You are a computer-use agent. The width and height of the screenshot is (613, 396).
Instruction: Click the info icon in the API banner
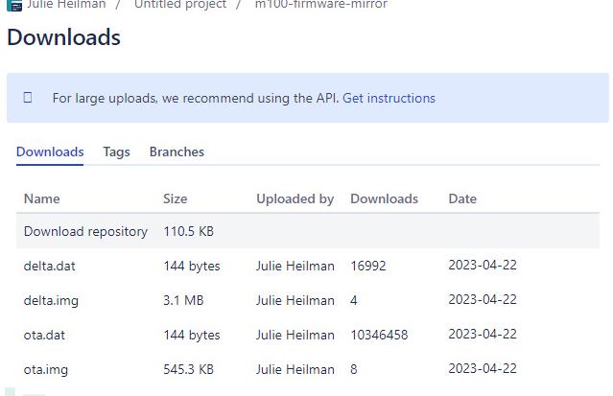point(28,98)
